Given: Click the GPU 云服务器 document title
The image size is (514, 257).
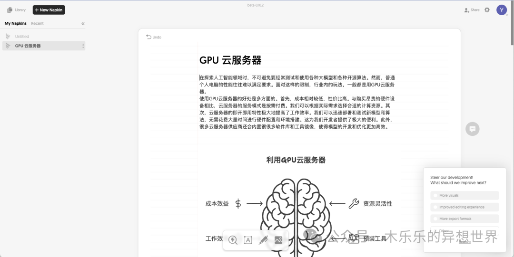Looking at the screenshot, I should coord(230,60).
